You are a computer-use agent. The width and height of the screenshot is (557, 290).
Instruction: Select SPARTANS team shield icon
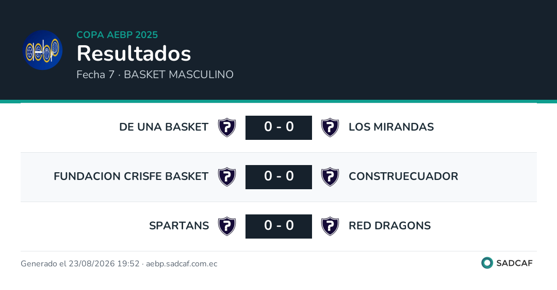tap(227, 226)
